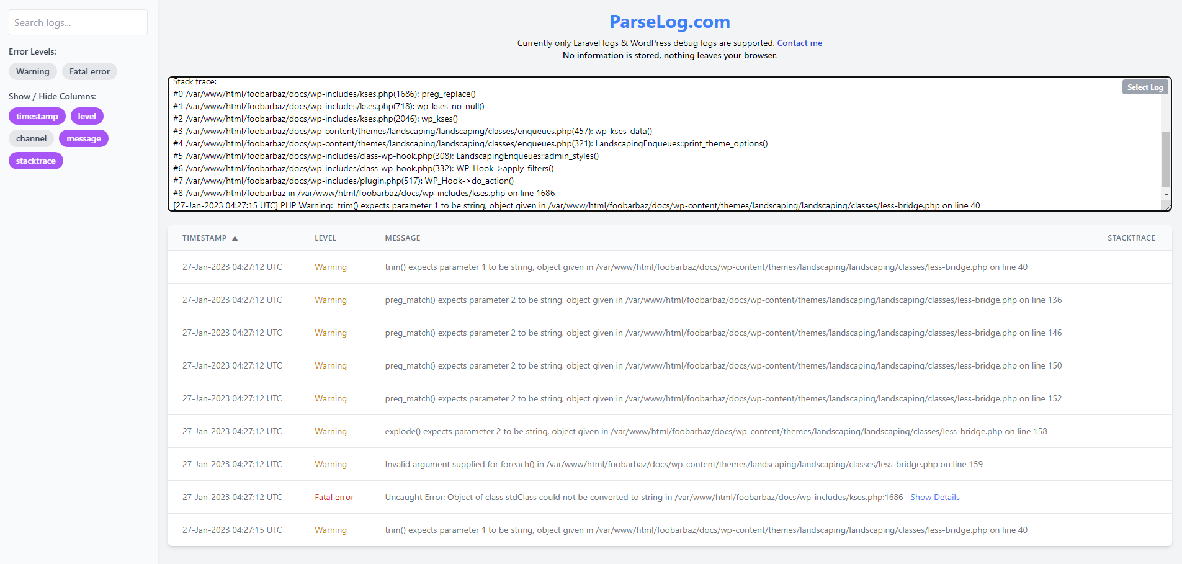Image resolution: width=1182 pixels, height=564 pixels.
Task: Open the Contact me link
Action: [x=799, y=43]
